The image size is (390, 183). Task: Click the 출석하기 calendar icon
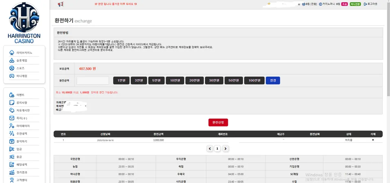tap(11, 141)
